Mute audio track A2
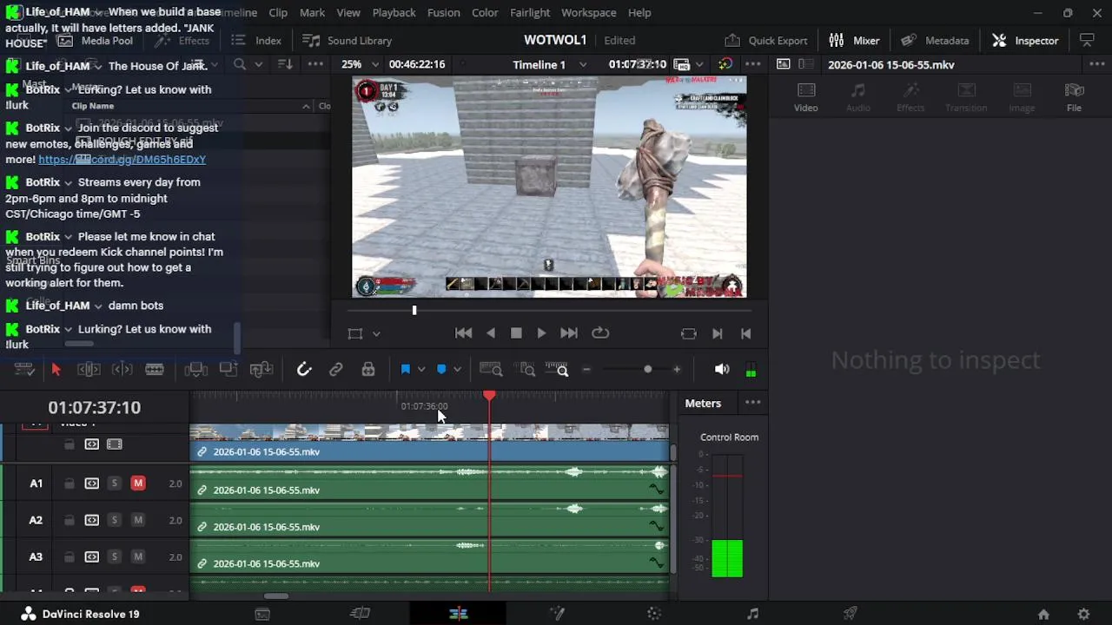This screenshot has height=625, width=1112. pos(138,520)
